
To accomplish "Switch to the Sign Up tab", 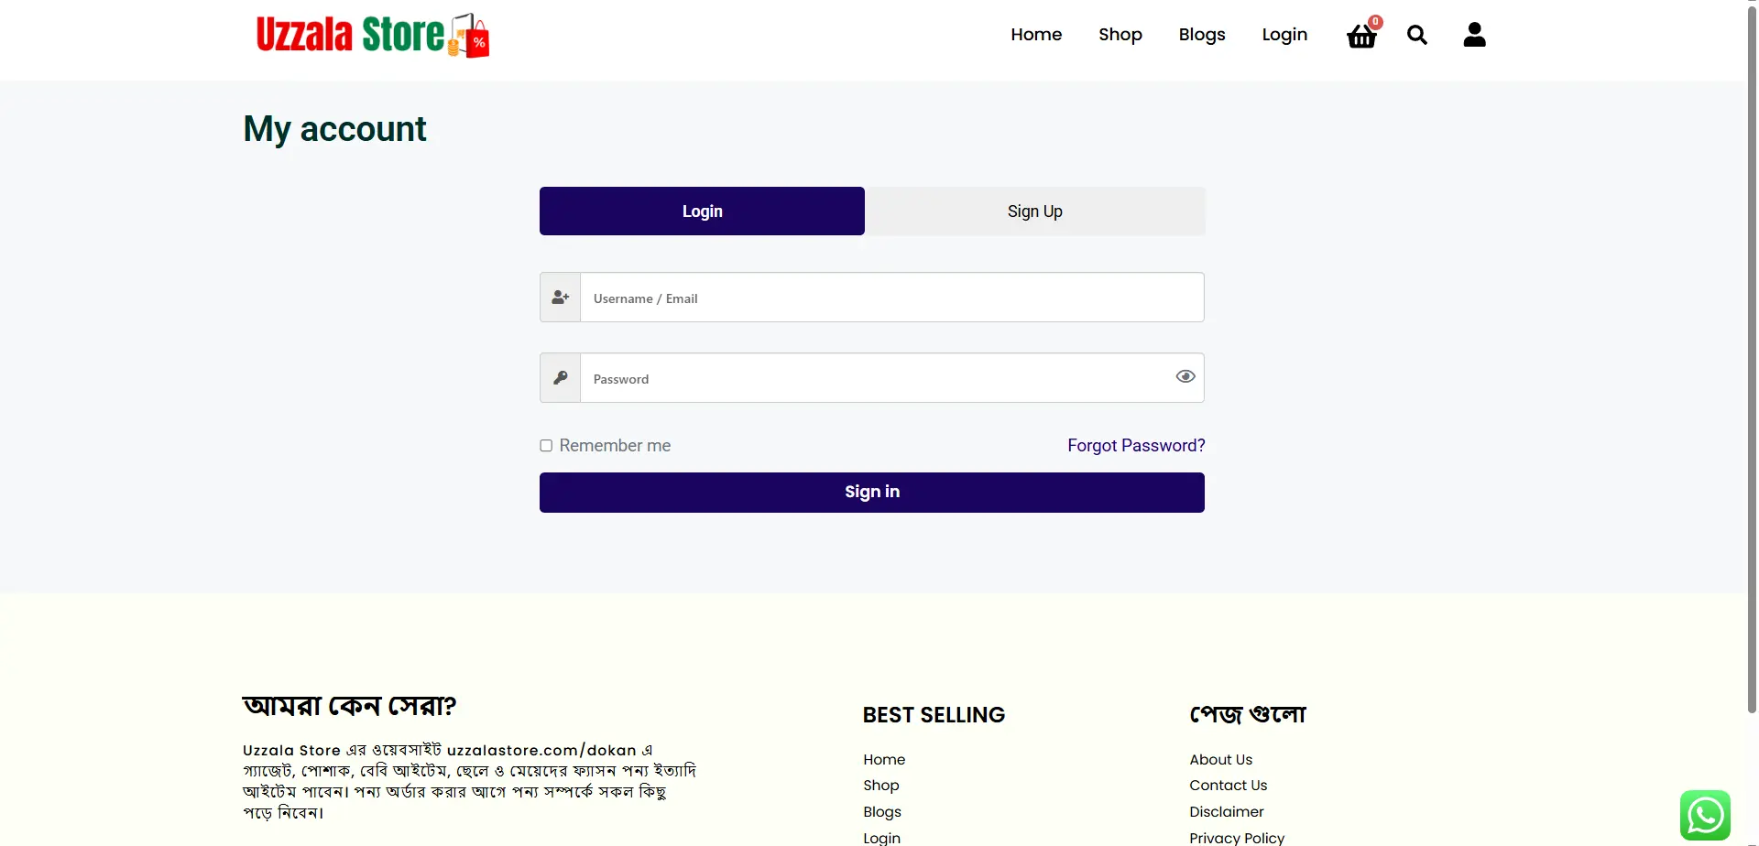I will pyautogui.click(x=1034, y=211).
